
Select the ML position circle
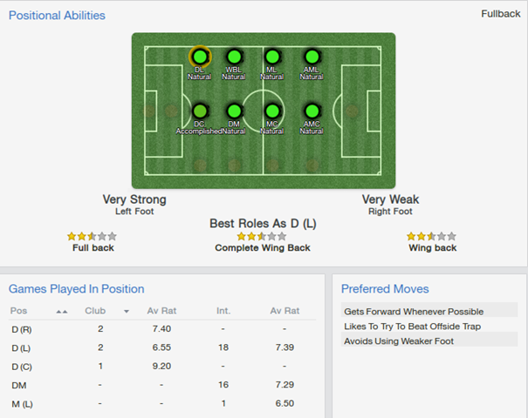(x=272, y=57)
